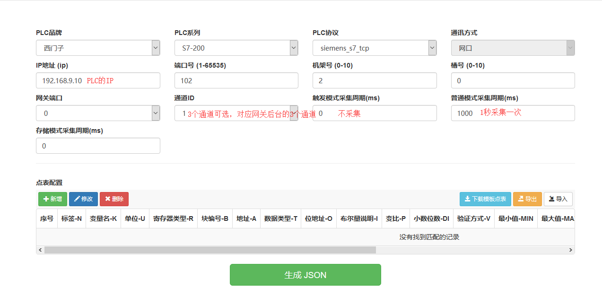Click the red 删除 delete button
This screenshot has width=602, height=297.
[x=114, y=199]
